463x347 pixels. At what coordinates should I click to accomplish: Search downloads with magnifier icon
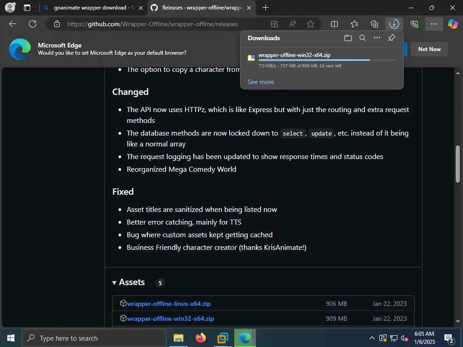tap(363, 38)
